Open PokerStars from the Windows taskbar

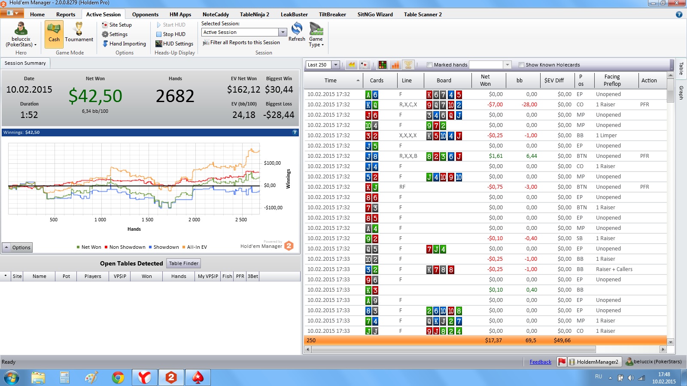[x=198, y=377]
